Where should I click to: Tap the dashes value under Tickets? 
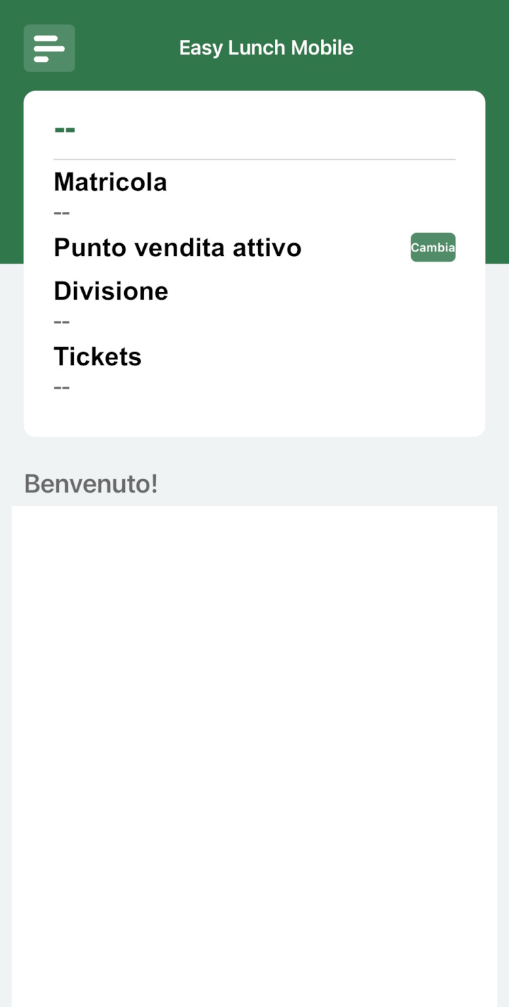point(62,387)
